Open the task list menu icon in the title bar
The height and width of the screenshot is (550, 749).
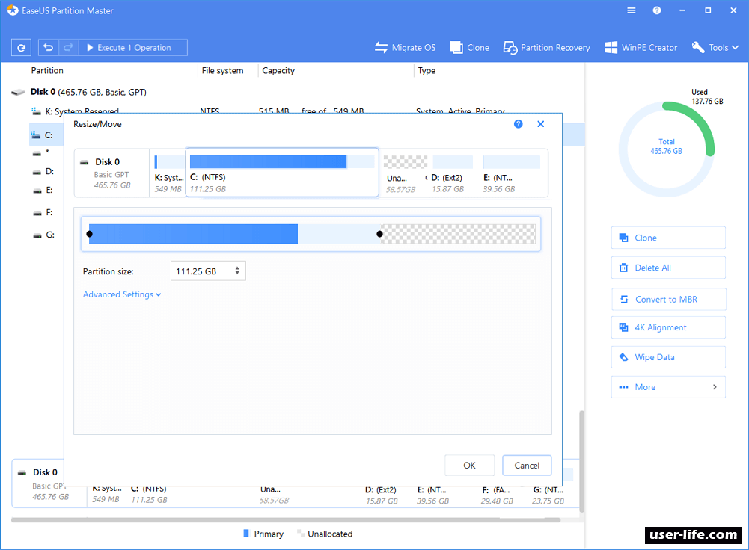(x=632, y=10)
